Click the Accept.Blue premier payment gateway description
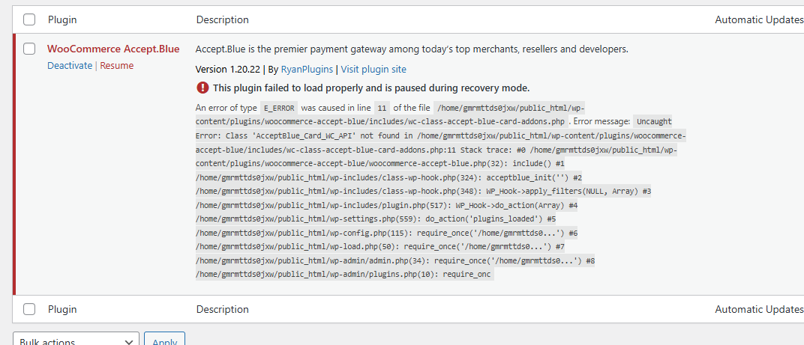The width and height of the screenshot is (804, 345). (x=412, y=49)
